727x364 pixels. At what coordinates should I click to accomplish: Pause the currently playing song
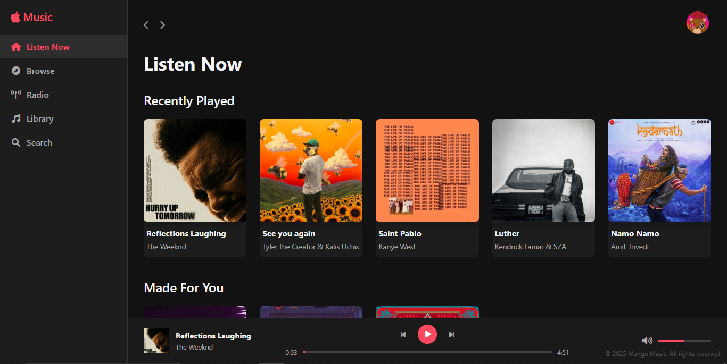[427, 334]
